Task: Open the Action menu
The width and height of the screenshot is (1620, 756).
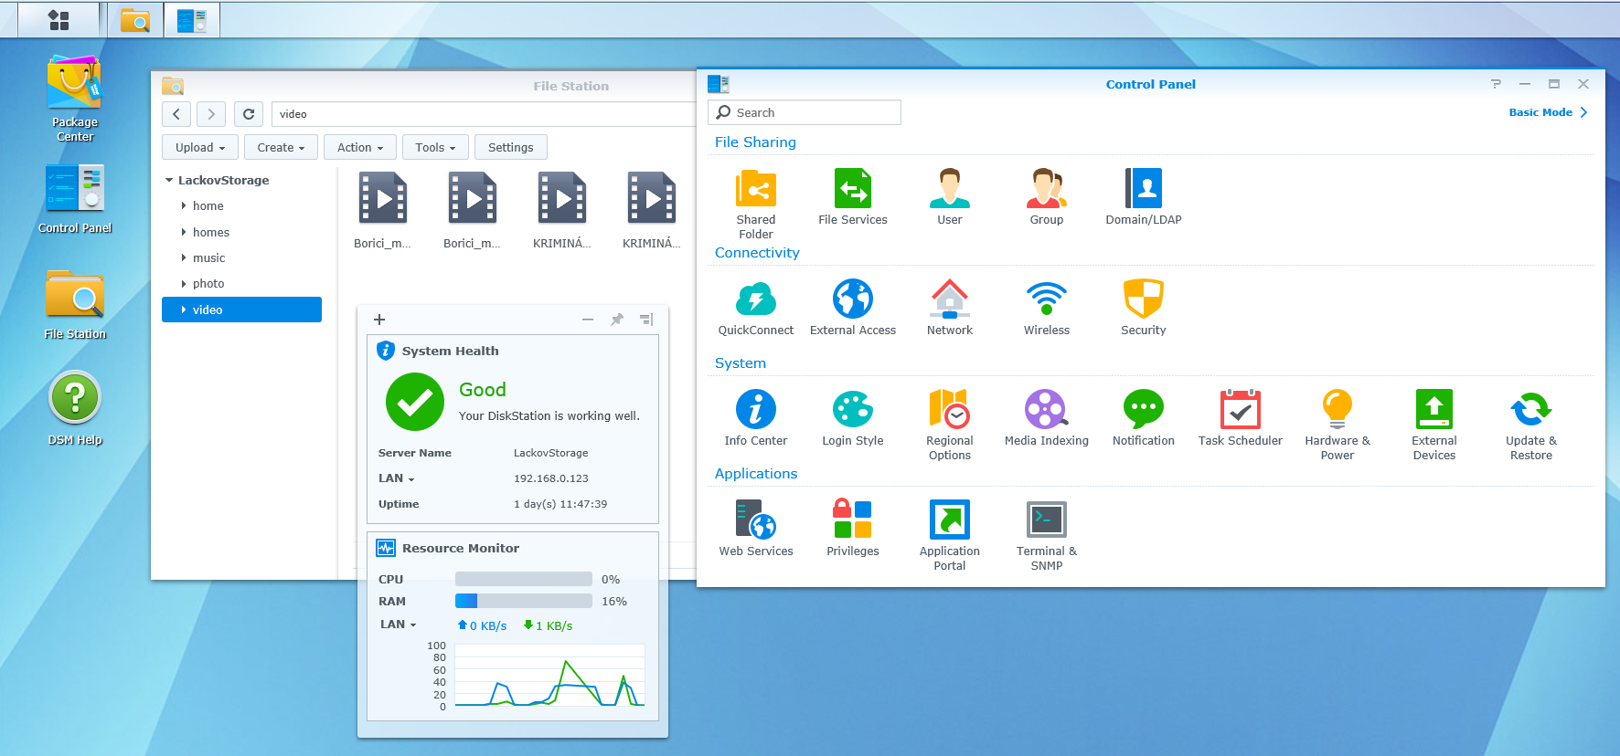Action: pyautogui.click(x=359, y=148)
